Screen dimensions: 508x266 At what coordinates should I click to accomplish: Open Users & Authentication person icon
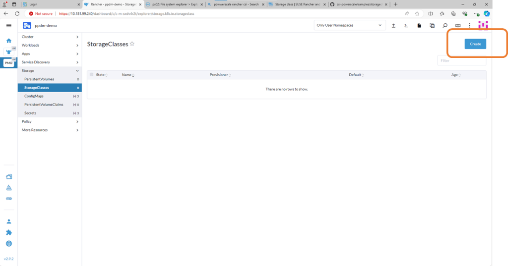[x=8, y=221]
